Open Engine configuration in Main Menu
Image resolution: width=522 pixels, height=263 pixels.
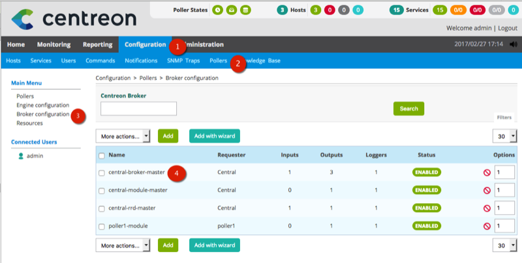click(x=42, y=105)
